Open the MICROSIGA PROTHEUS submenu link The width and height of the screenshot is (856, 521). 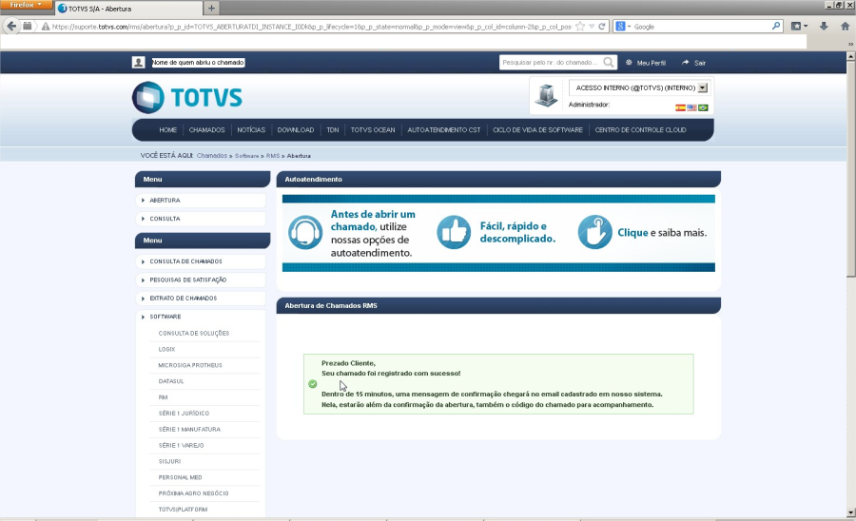tap(190, 365)
